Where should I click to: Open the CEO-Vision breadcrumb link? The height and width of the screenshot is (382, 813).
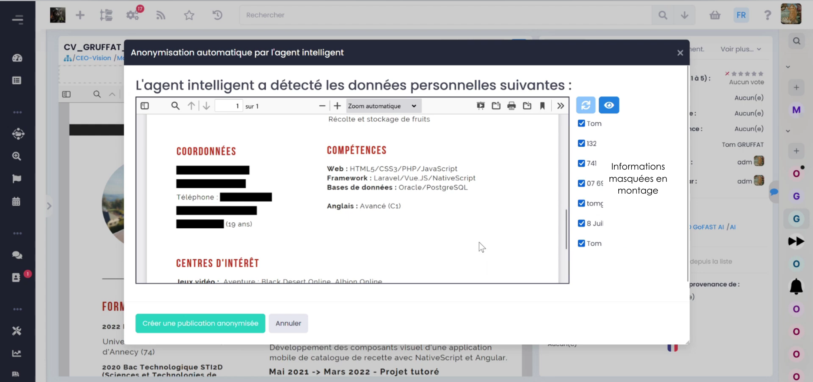coord(94,58)
